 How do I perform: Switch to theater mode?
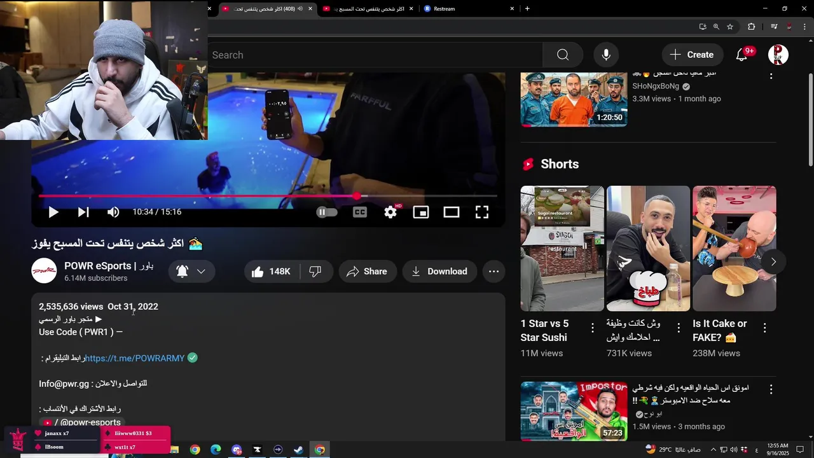coord(452,212)
